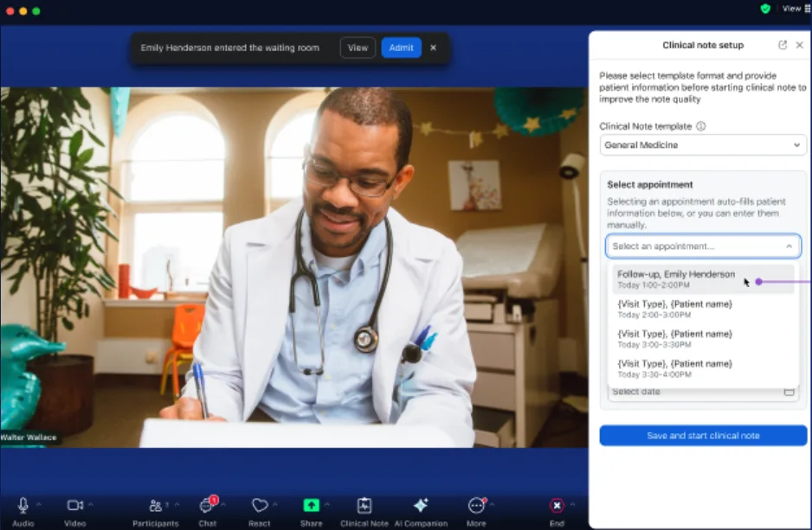Screen dimensions: 812x530
Task: Open the calendar icon in Select date
Action: [x=790, y=392]
